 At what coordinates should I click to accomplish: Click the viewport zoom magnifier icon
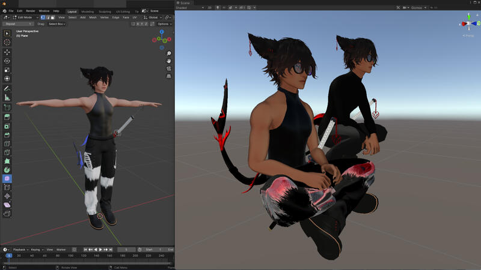pyautogui.click(x=169, y=52)
